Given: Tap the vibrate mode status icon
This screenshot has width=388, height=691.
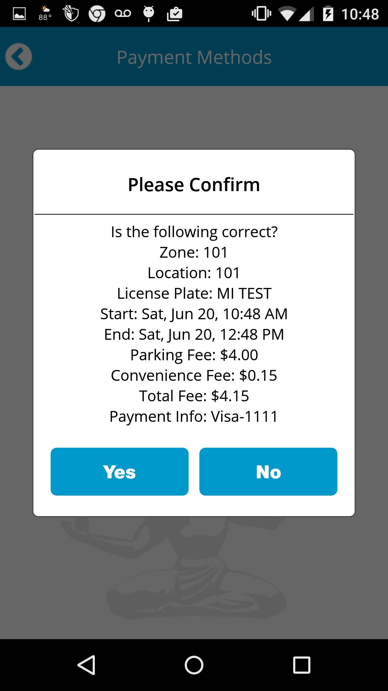Looking at the screenshot, I should pos(261,14).
